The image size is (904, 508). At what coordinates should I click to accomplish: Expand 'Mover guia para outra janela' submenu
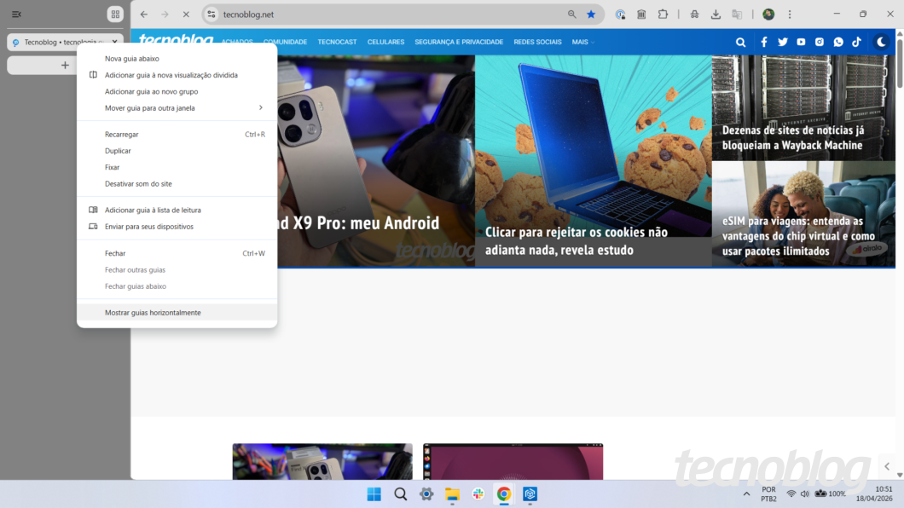(x=151, y=107)
